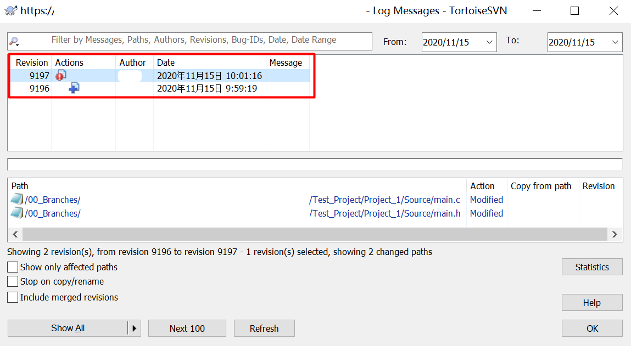Open Help for the log dialog
The width and height of the screenshot is (631, 346).
click(591, 302)
